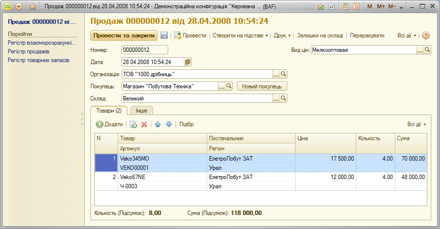Click the M memory button in title bar

pos(370,6)
